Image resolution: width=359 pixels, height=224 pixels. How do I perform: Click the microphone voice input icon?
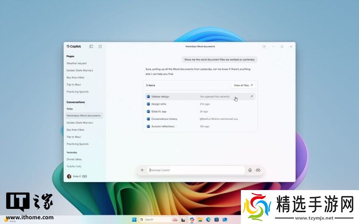pos(250,170)
